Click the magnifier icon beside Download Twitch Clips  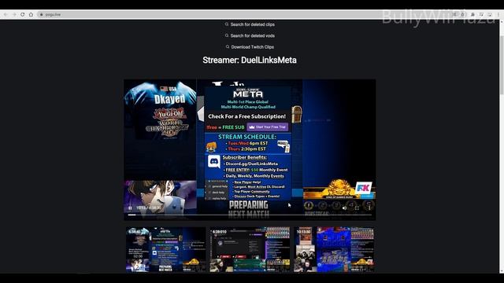pos(228,47)
